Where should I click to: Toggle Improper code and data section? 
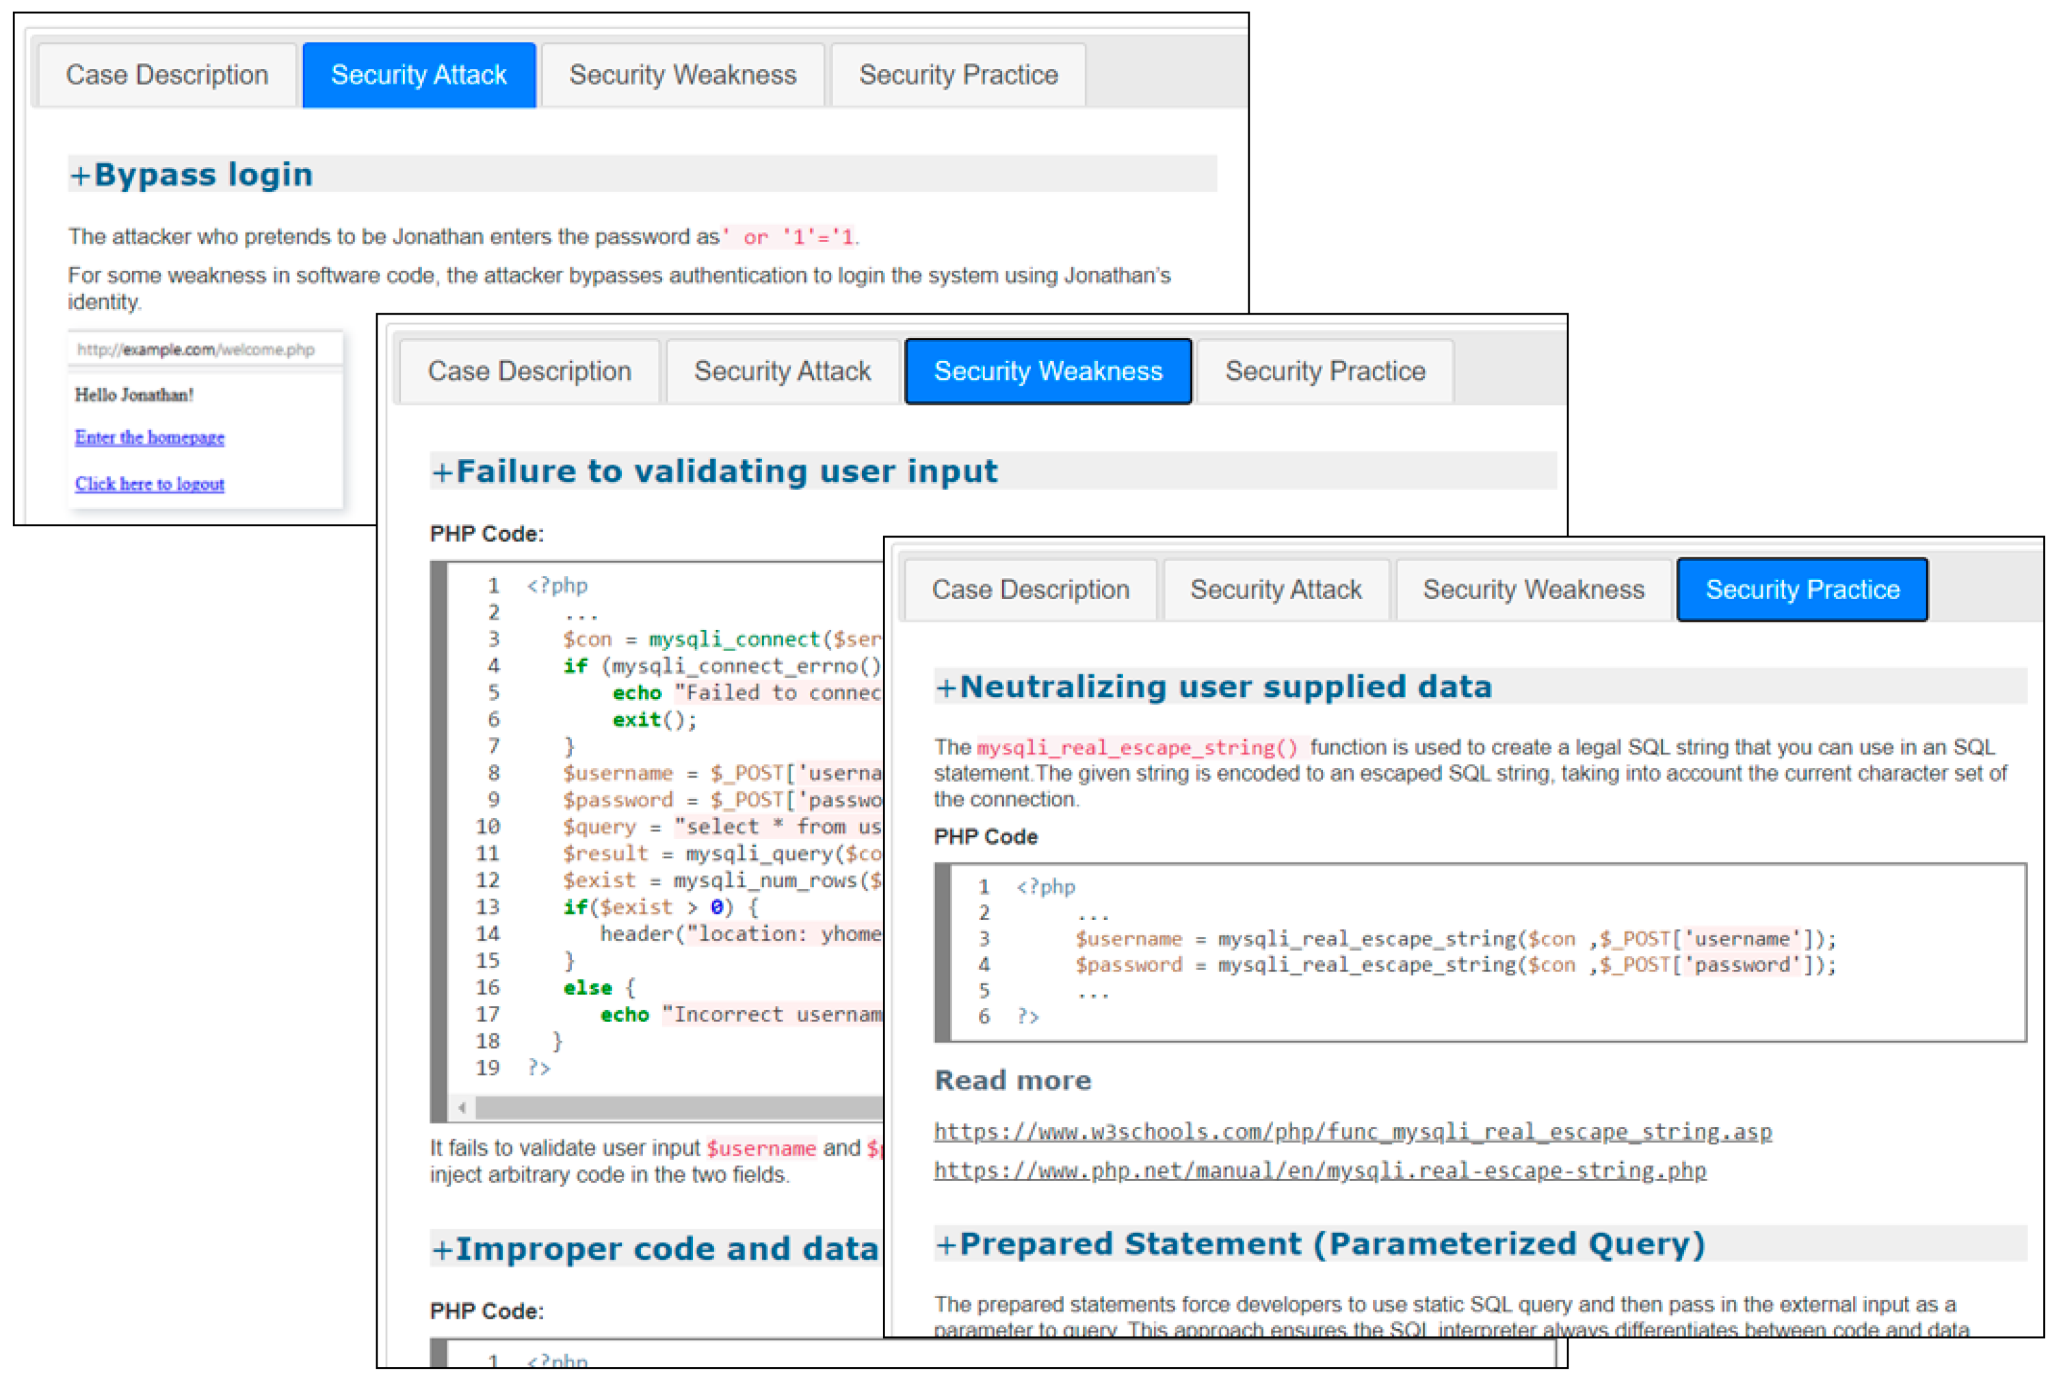point(655,1248)
